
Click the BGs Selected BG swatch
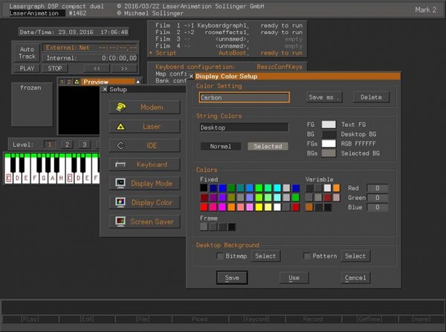click(x=329, y=153)
